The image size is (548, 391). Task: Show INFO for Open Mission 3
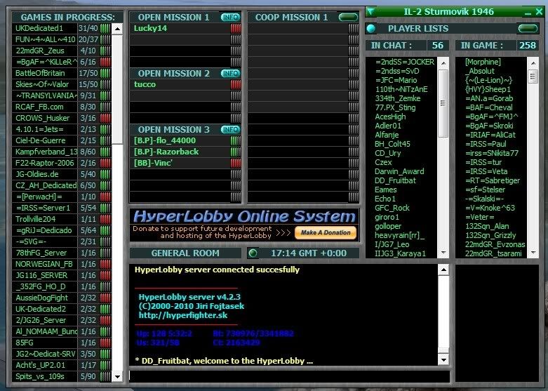tap(230, 129)
